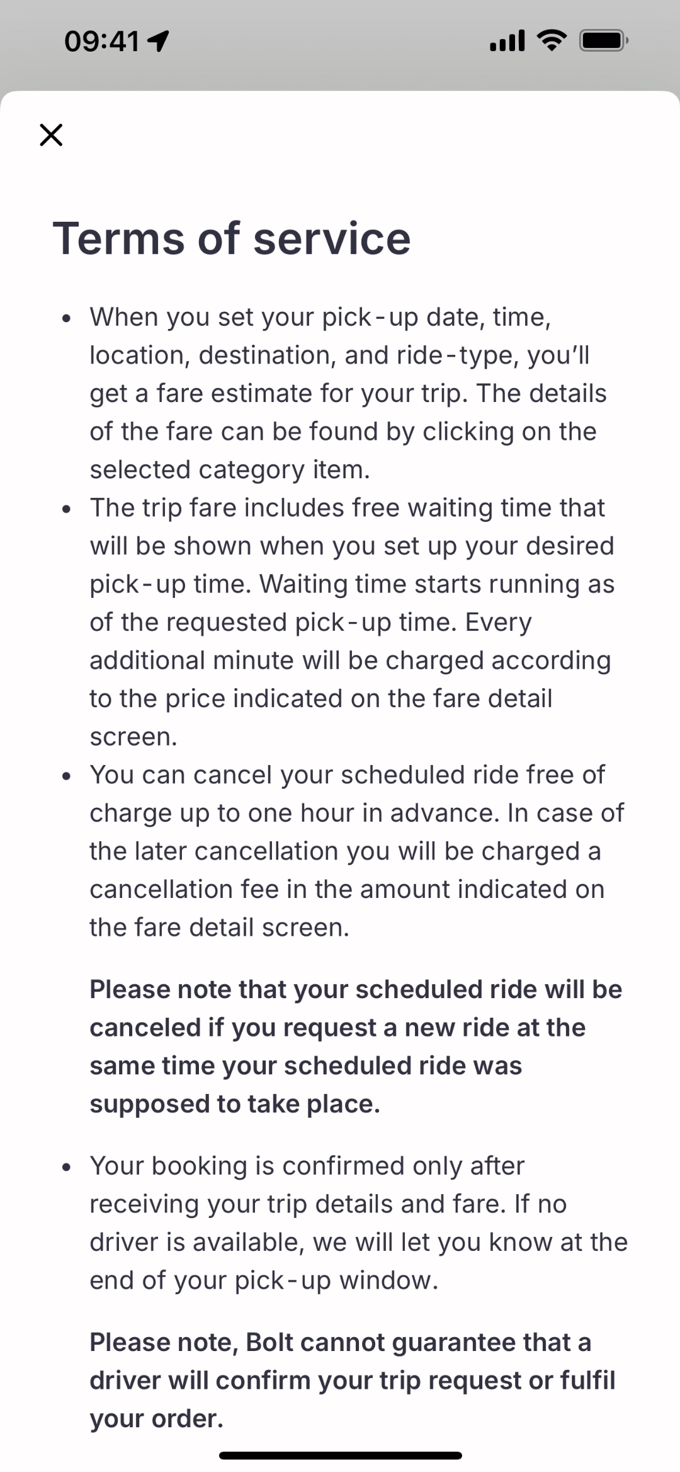Image resolution: width=680 pixels, height=1472 pixels.
Task: Tap the bullet before 'The trip fare'
Action: point(67,509)
